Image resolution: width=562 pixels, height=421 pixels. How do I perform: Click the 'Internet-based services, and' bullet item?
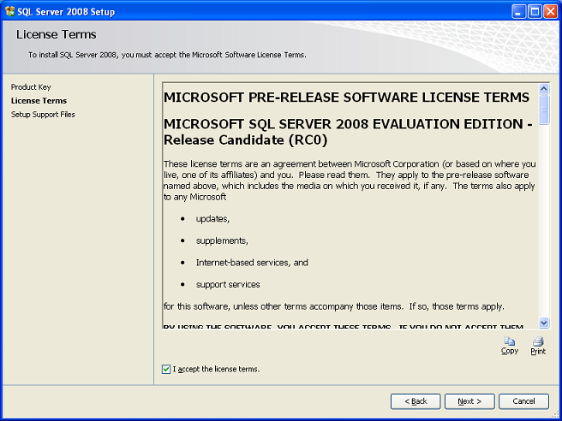(252, 263)
